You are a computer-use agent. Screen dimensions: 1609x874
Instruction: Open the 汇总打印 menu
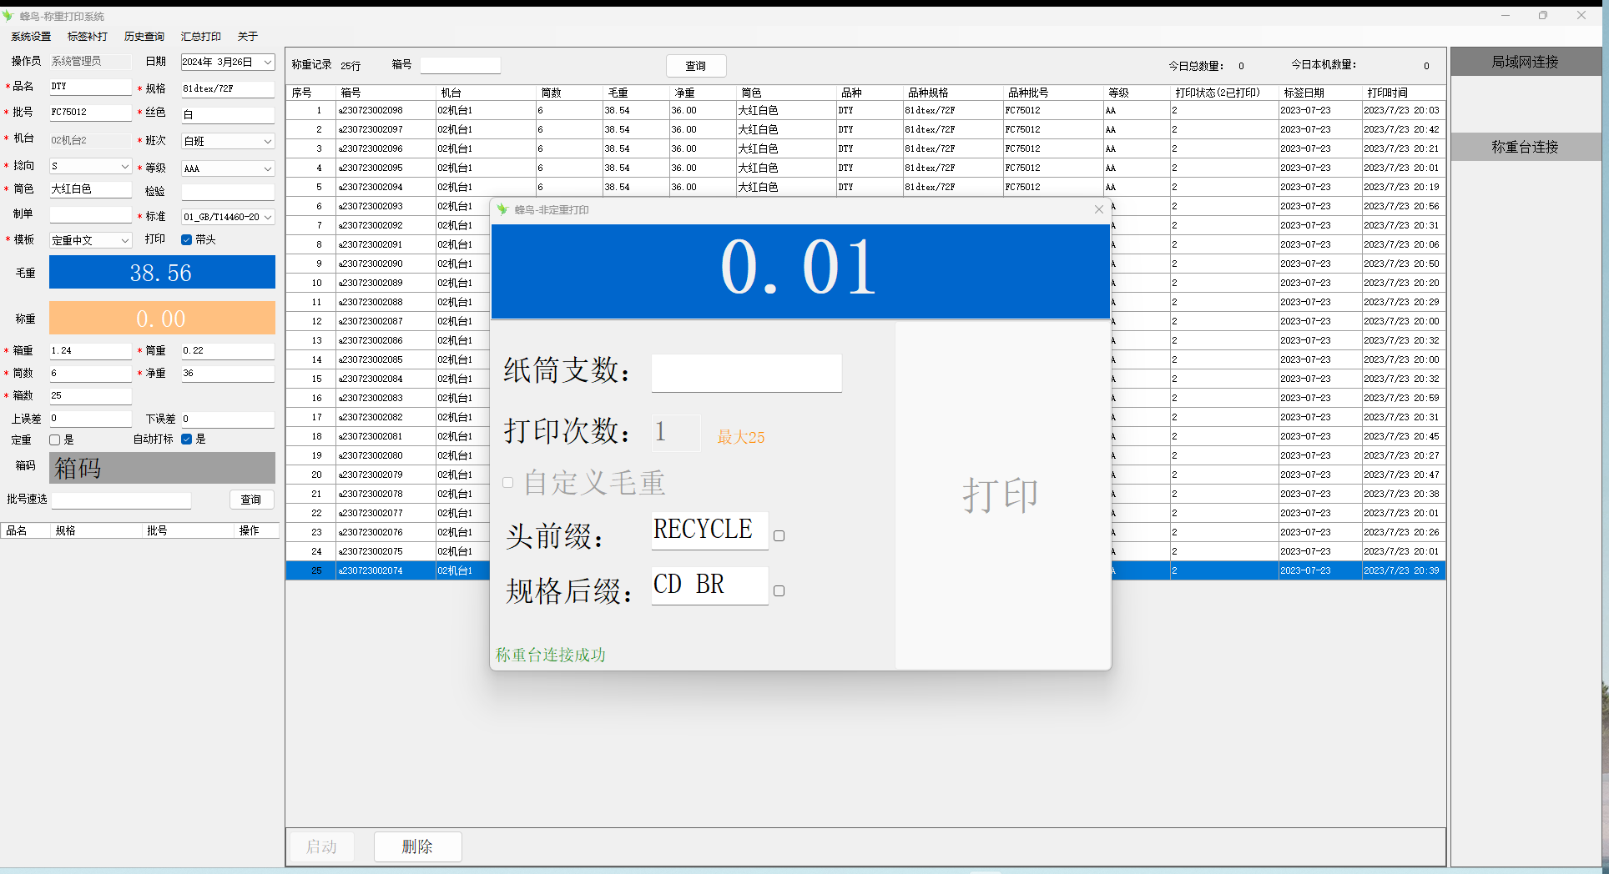pyautogui.click(x=201, y=37)
